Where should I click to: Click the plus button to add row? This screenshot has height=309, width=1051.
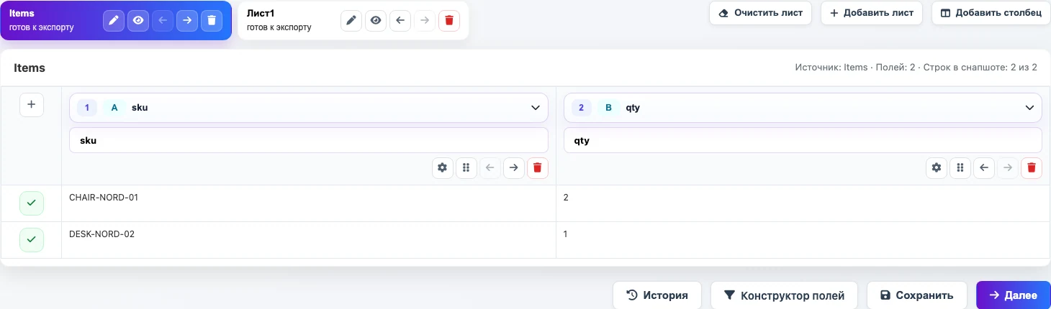(31, 105)
